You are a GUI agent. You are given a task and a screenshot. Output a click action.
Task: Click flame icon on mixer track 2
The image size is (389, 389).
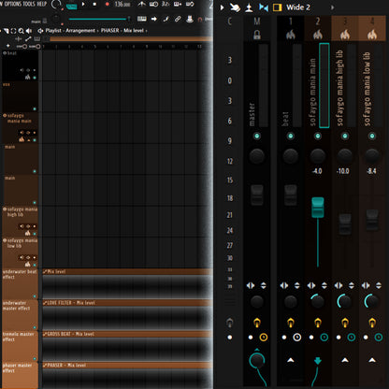tap(318, 35)
